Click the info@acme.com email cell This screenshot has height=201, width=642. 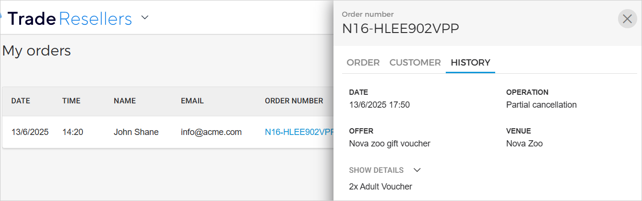pos(211,132)
